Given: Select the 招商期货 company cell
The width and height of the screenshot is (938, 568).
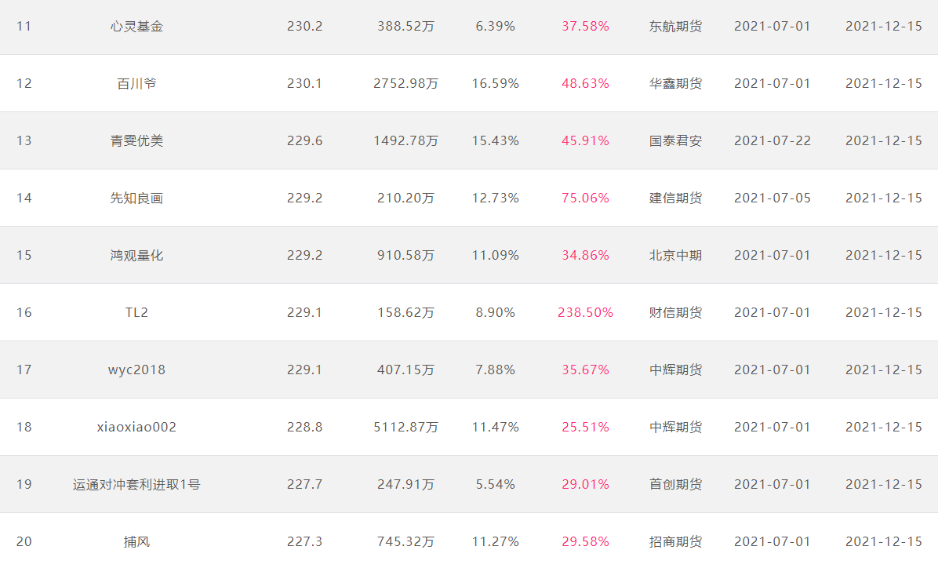Looking at the screenshot, I should point(675,541).
